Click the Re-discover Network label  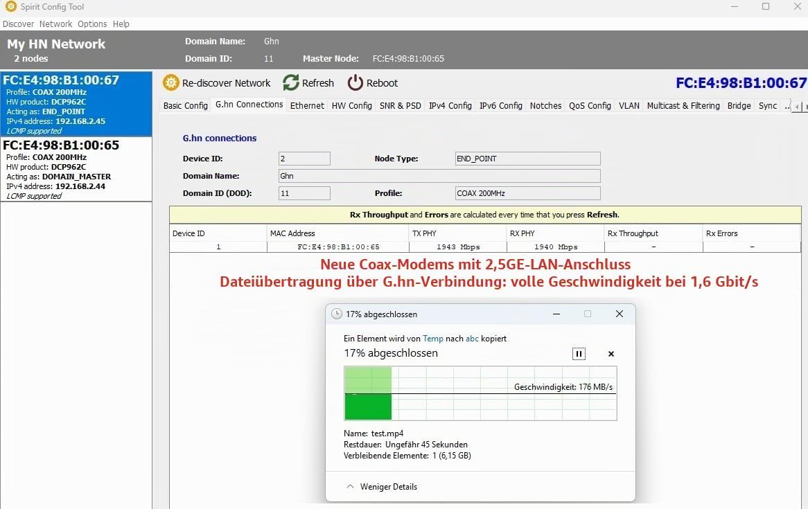(226, 83)
